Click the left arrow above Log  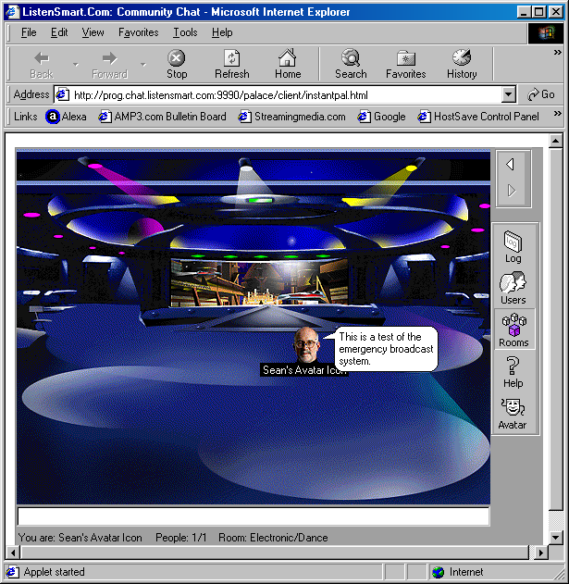[x=510, y=165]
